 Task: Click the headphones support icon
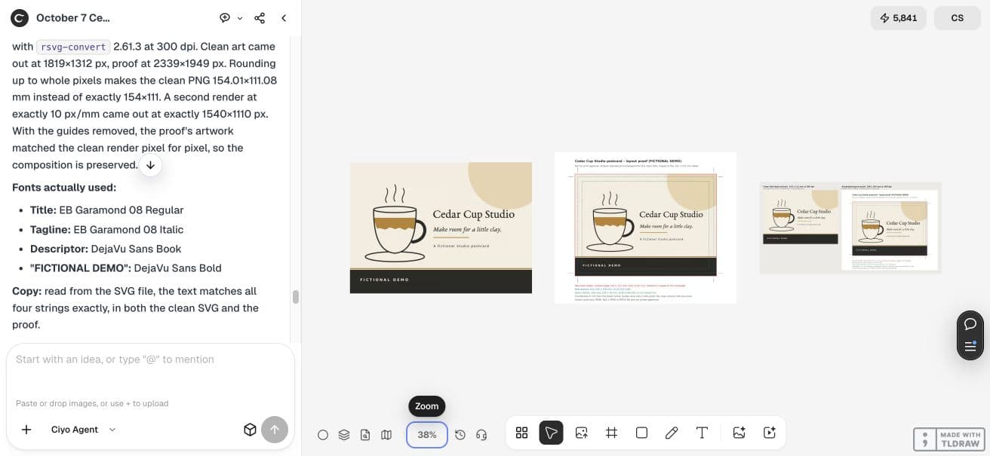pyautogui.click(x=481, y=435)
